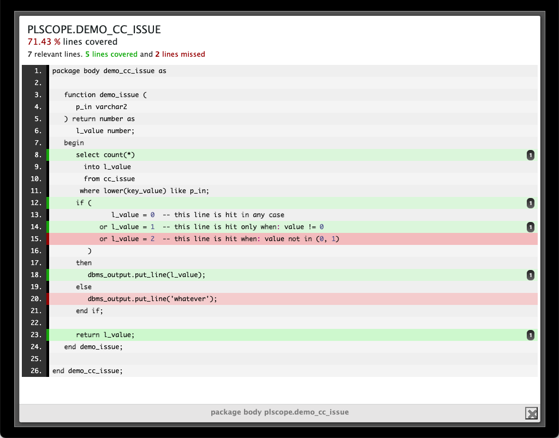The image size is (559, 438).
Task: Click line 4 'p_in varchar2'
Action: click(101, 107)
